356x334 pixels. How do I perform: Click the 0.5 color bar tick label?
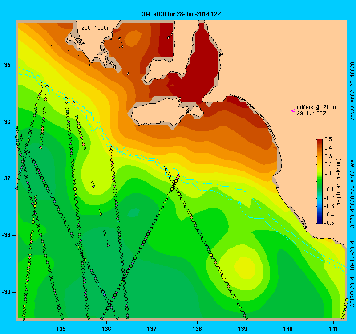click(328, 139)
